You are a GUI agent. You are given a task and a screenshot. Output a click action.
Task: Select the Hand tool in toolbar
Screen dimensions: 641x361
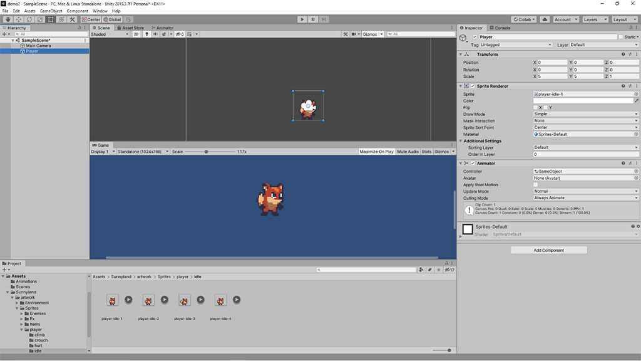click(8, 19)
